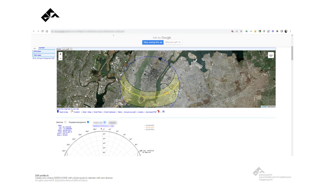This screenshot has width=326, height=183.
Task: Click the Content book icon
Action: tap(72, 111)
